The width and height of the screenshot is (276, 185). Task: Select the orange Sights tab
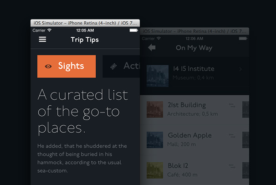(x=66, y=66)
